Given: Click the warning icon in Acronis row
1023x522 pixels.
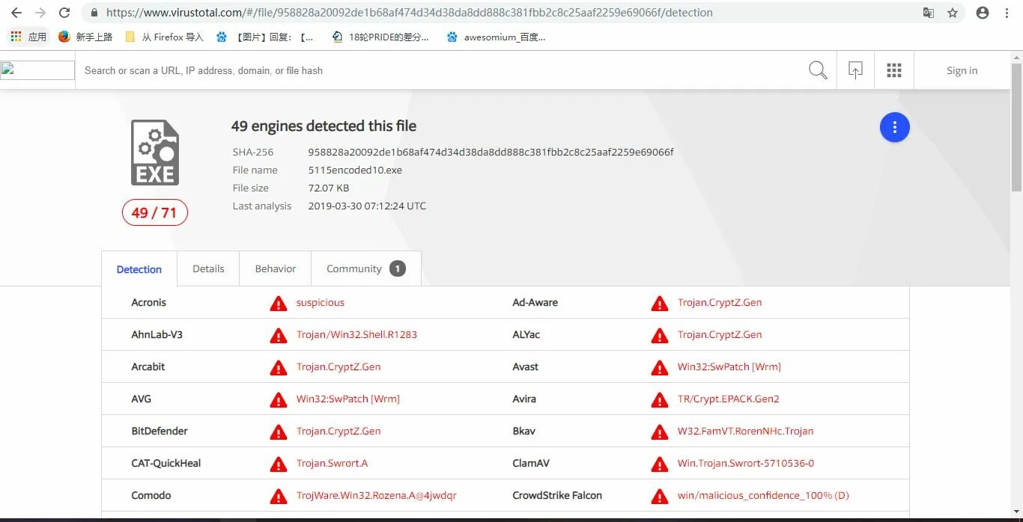Looking at the screenshot, I should click(279, 303).
